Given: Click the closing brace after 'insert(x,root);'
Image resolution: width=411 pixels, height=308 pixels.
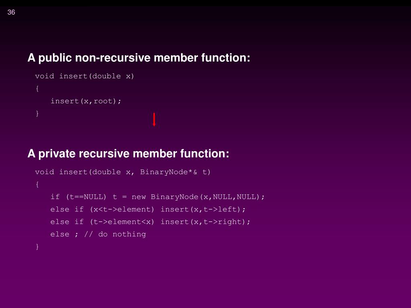Looking at the screenshot, I should 37,113.
